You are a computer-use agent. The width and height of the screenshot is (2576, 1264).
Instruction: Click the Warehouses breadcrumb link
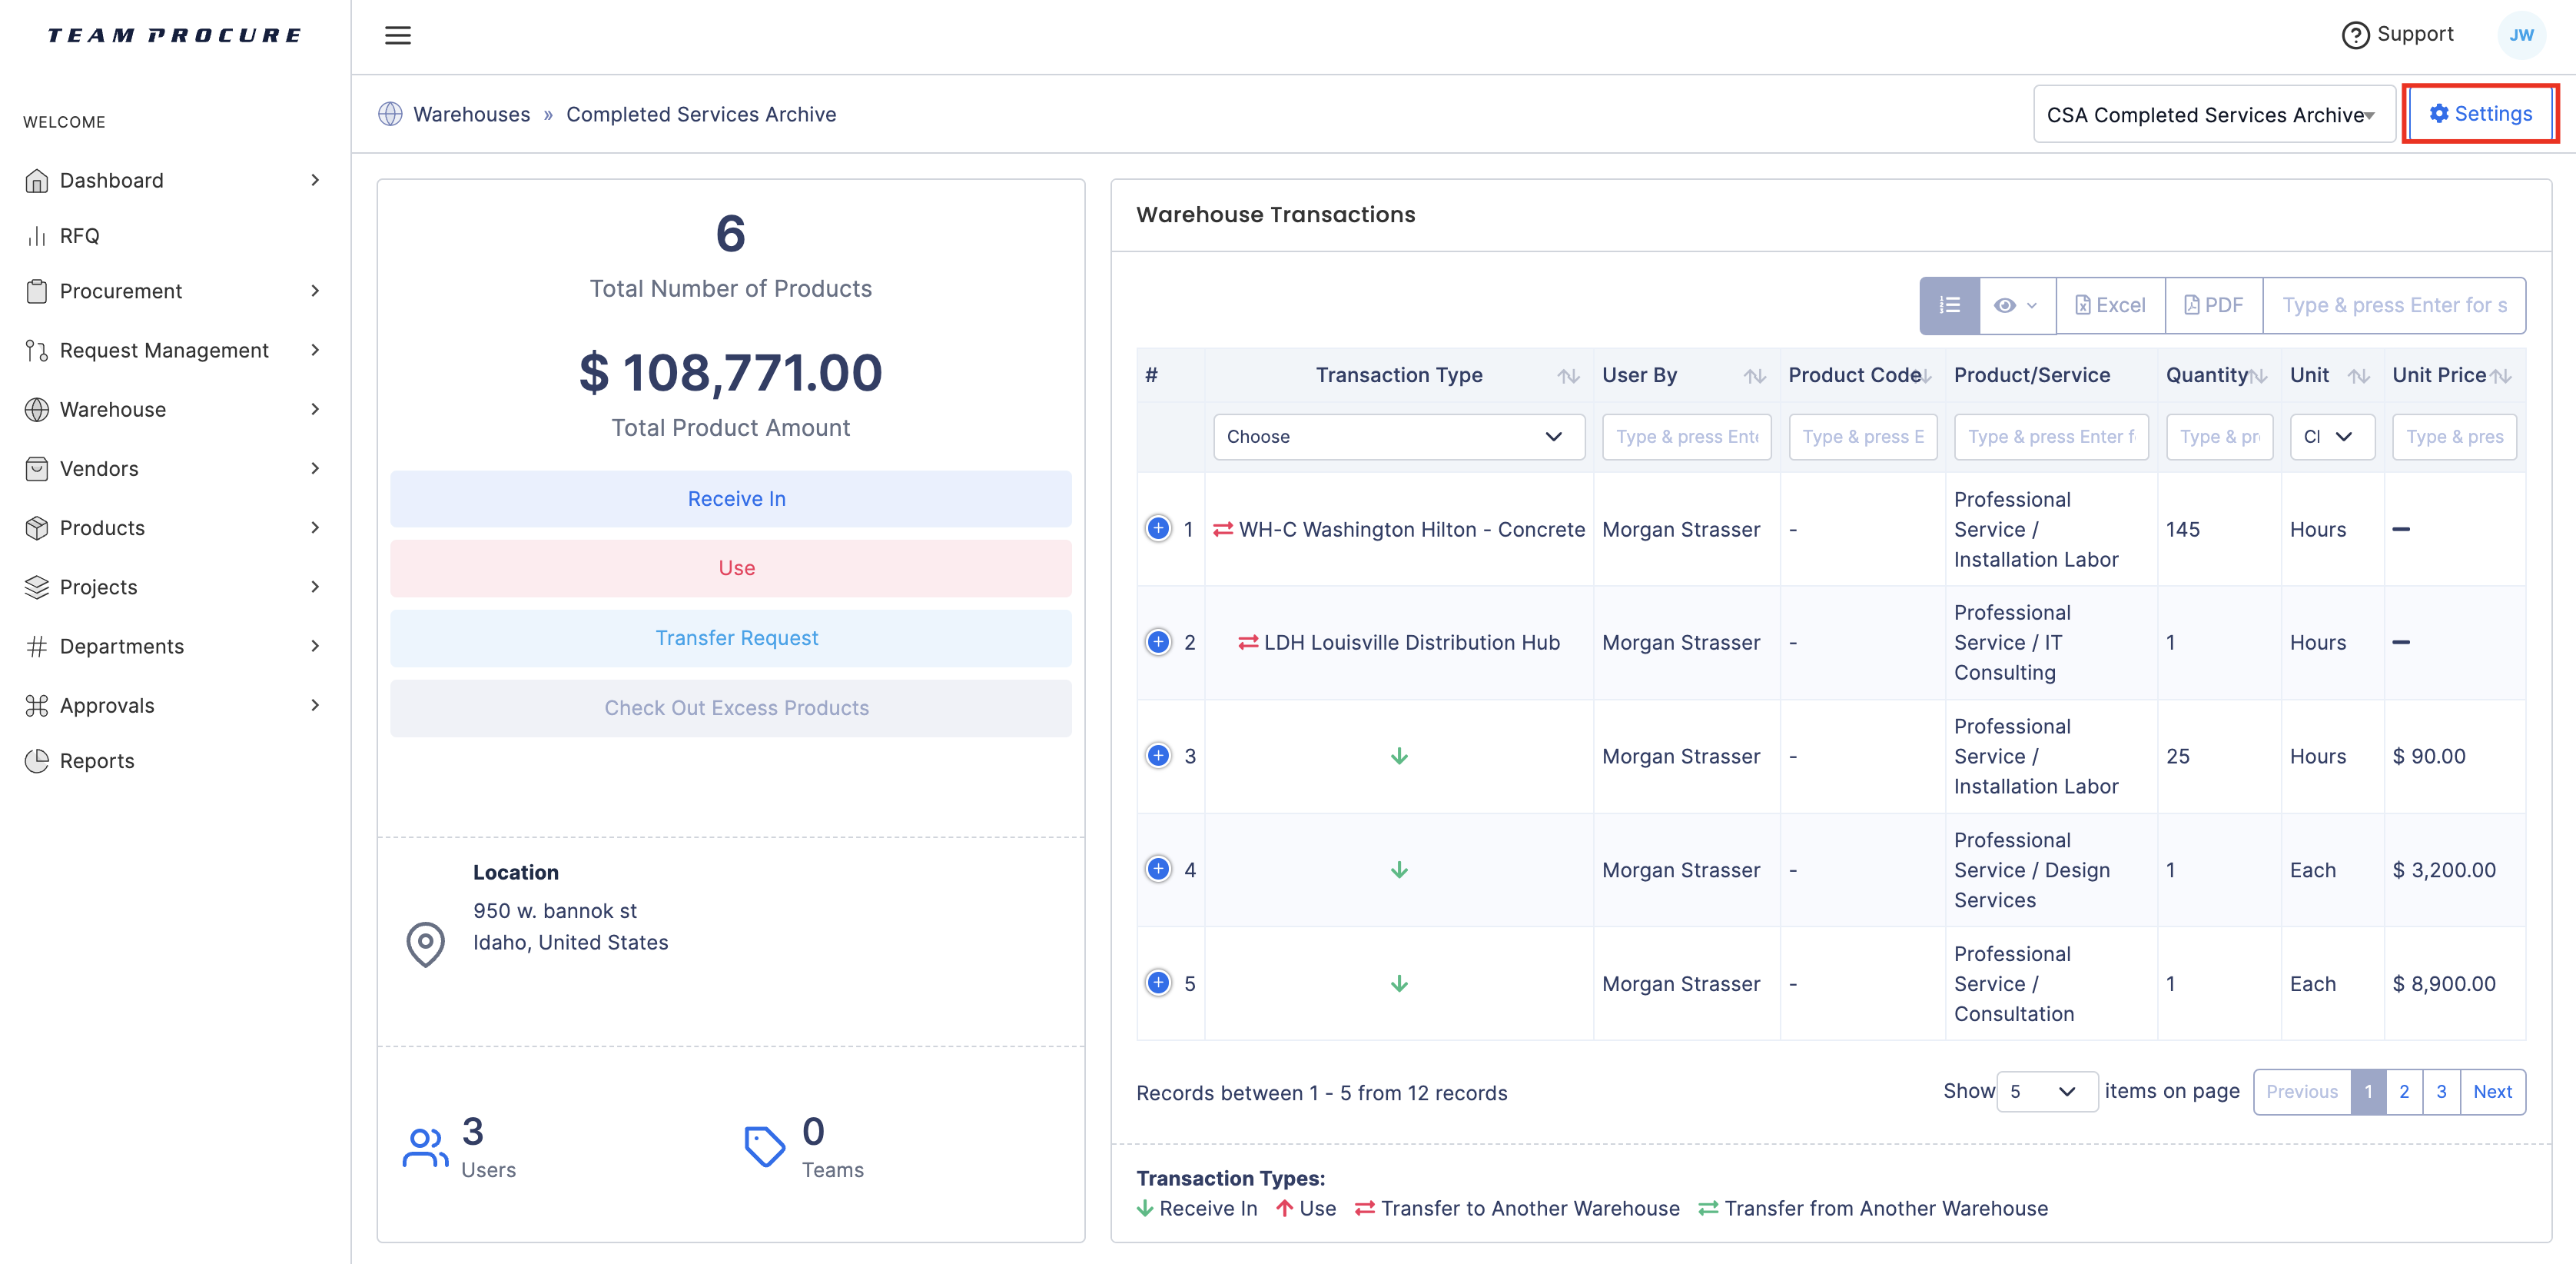pyautogui.click(x=471, y=114)
